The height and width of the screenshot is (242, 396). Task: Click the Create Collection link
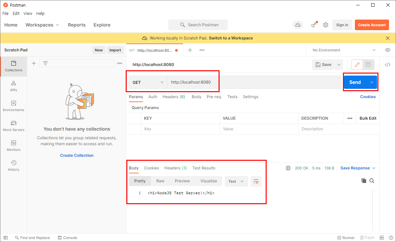tap(77, 155)
